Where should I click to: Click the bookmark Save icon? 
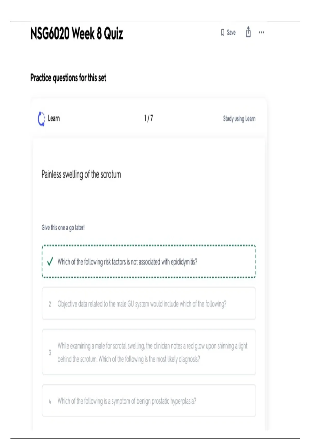[x=222, y=33]
